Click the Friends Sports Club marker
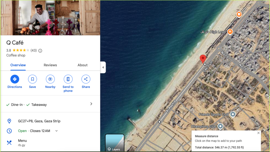 [x=233, y=115]
